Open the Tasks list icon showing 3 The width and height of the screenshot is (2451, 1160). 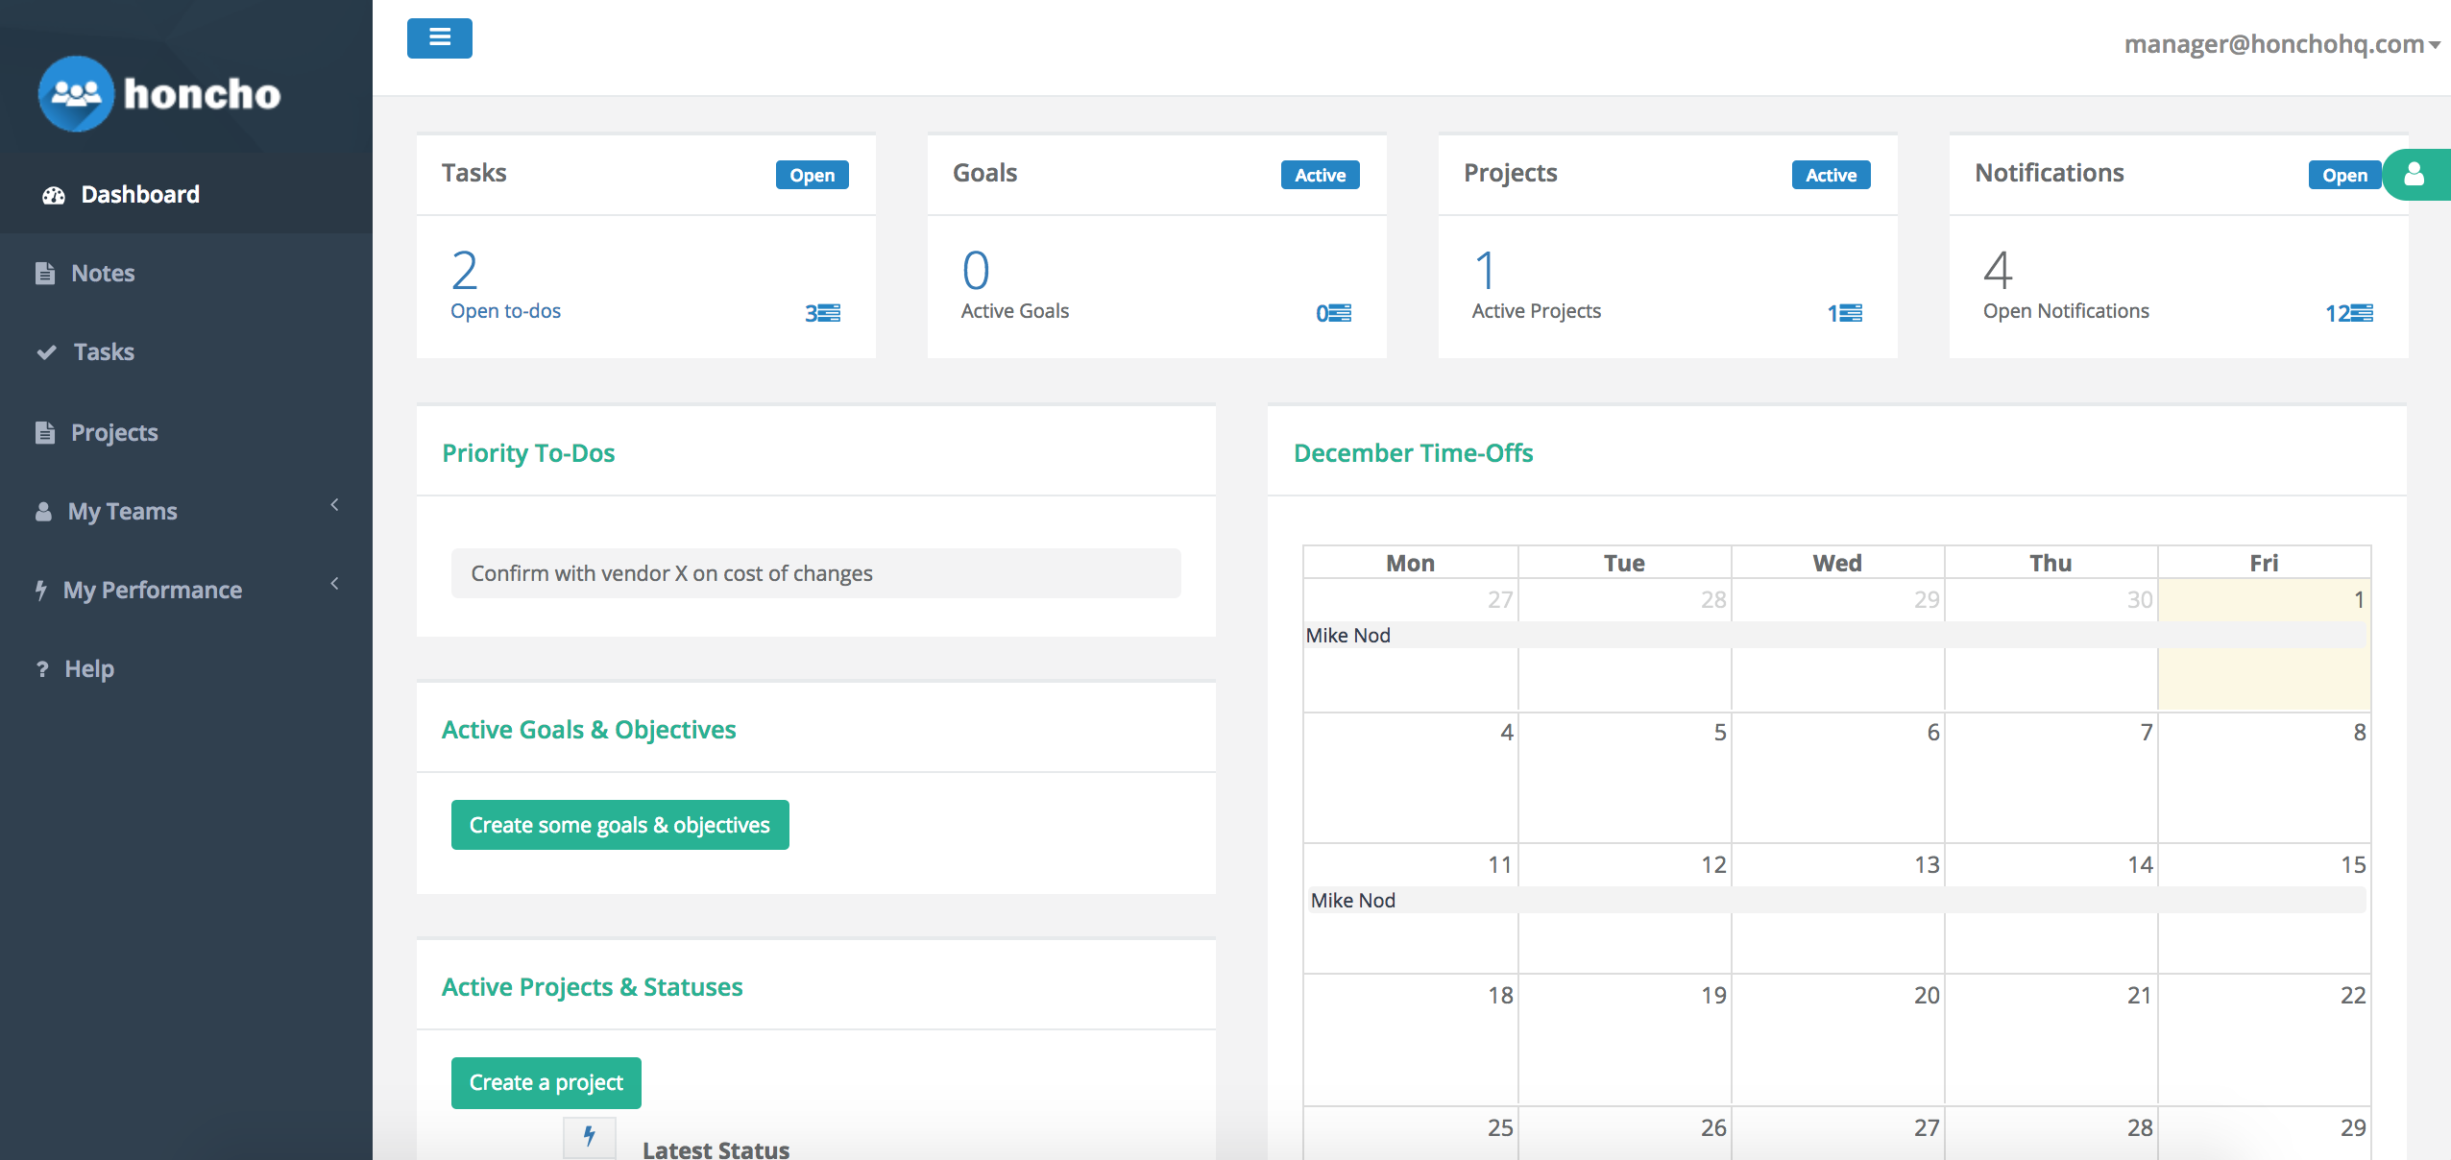click(823, 313)
